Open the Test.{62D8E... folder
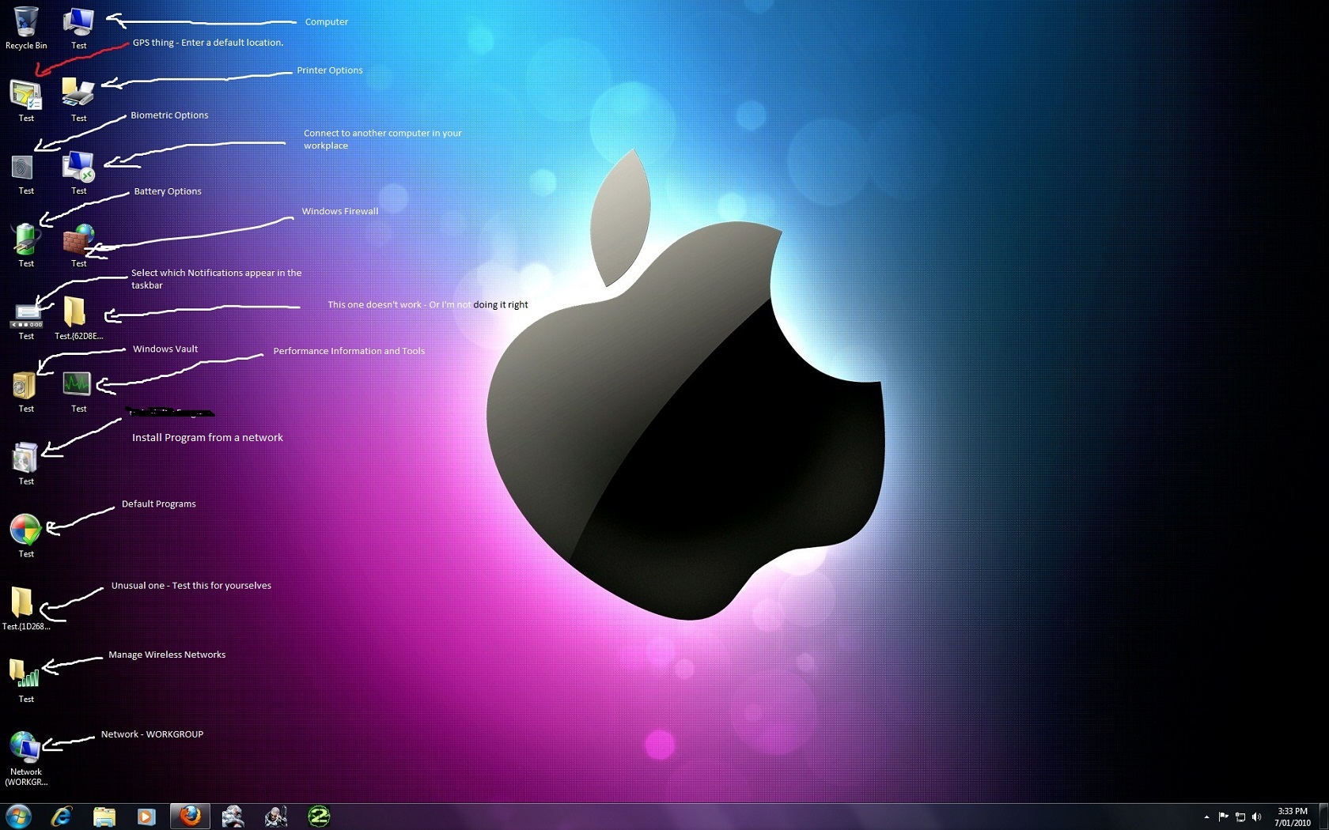 pyautogui.click(x=78, y=318)
